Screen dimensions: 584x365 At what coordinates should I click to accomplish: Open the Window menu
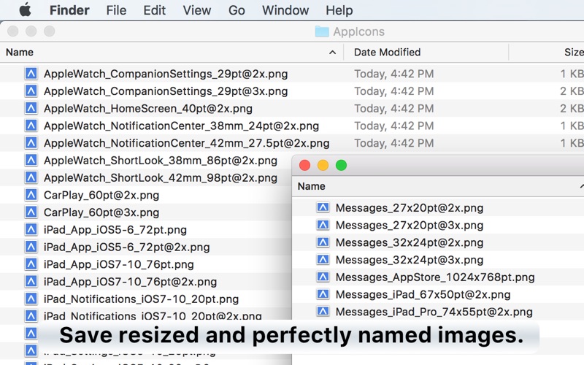tap(285, 10)
